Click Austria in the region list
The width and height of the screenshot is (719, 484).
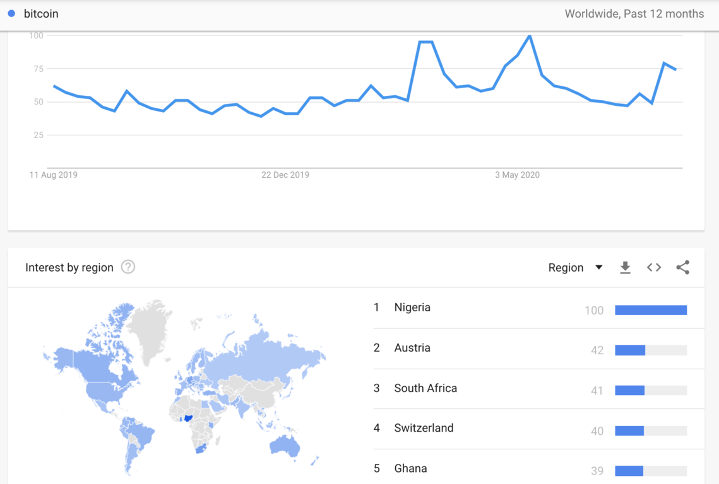coord(413,347)
